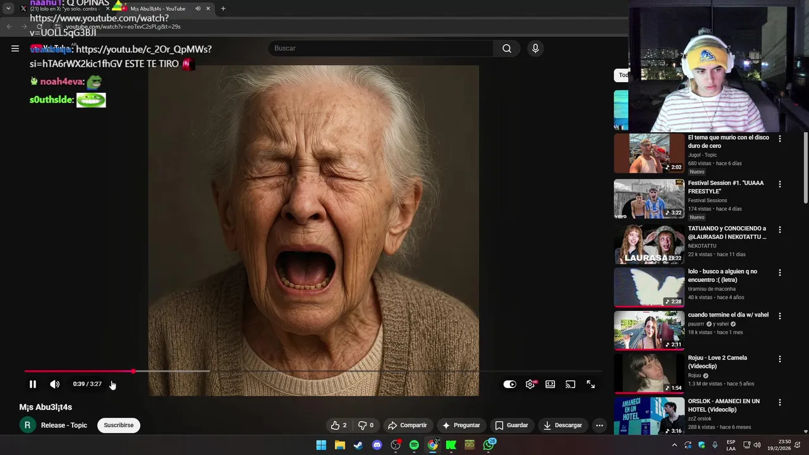Open the YouTube hamburger guide menu

(x=15, y=49)
